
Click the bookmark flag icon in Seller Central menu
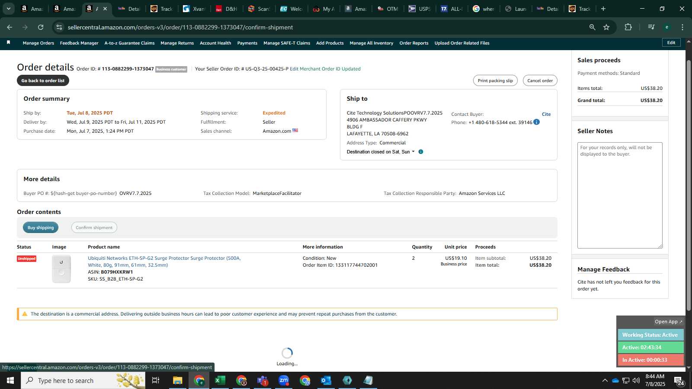click(x=8, y=42)
